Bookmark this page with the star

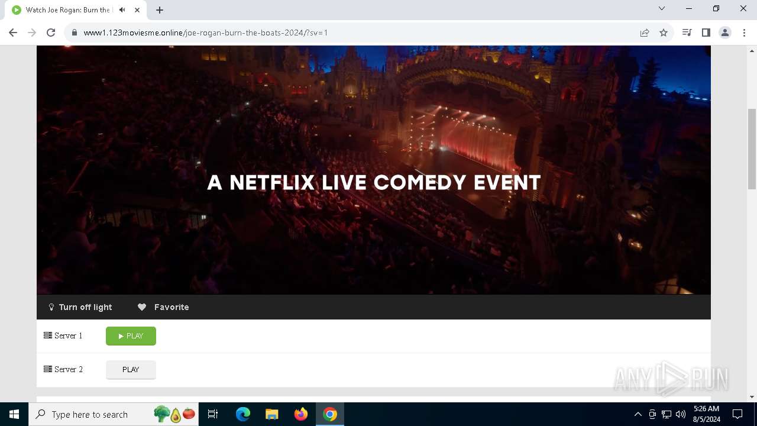pyautogui.click(x=664, y=33)
